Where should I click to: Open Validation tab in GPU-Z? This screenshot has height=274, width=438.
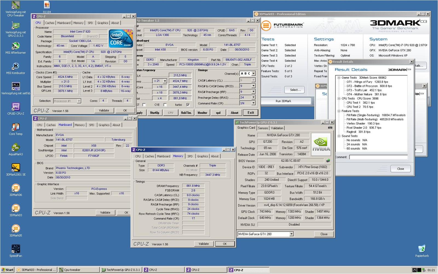coord(277,128)
